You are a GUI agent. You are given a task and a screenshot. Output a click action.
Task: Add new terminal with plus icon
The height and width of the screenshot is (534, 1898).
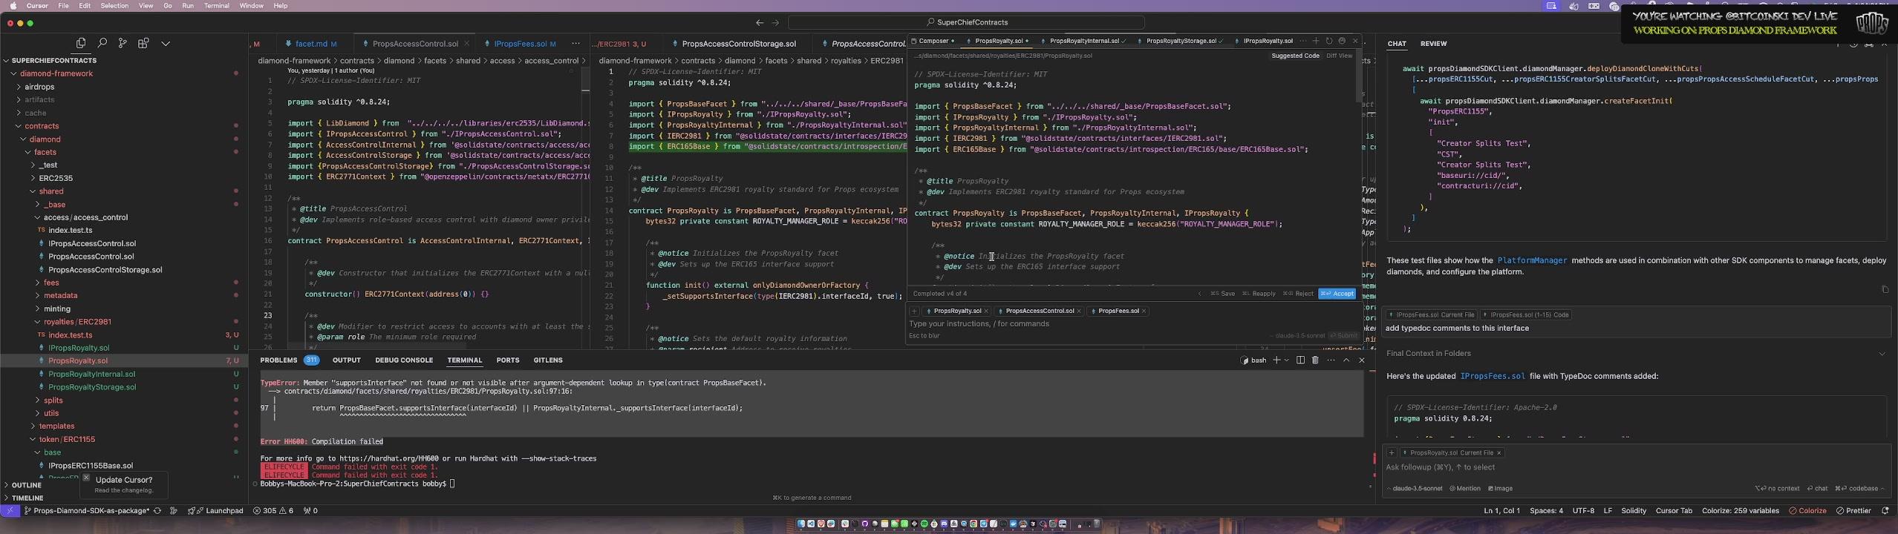coord(1276,360)
